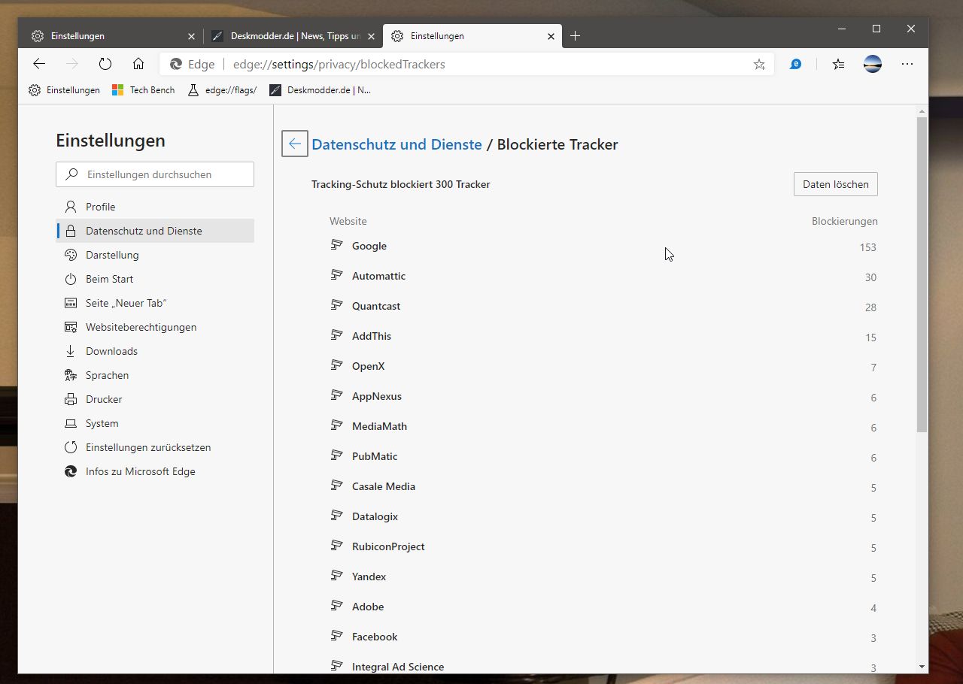Click the vertical scrollbar thumb
This screenshot has height=684, width=963.
[922, 274]
